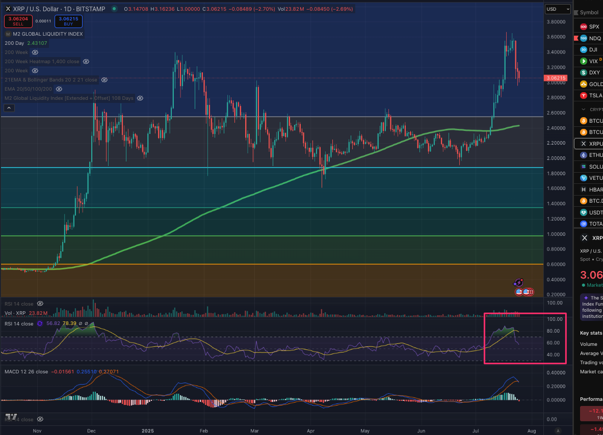Click the NDQ 100 icon in the watchlist
The height and width of the screenshot is (435, 603).
(584, 38)
